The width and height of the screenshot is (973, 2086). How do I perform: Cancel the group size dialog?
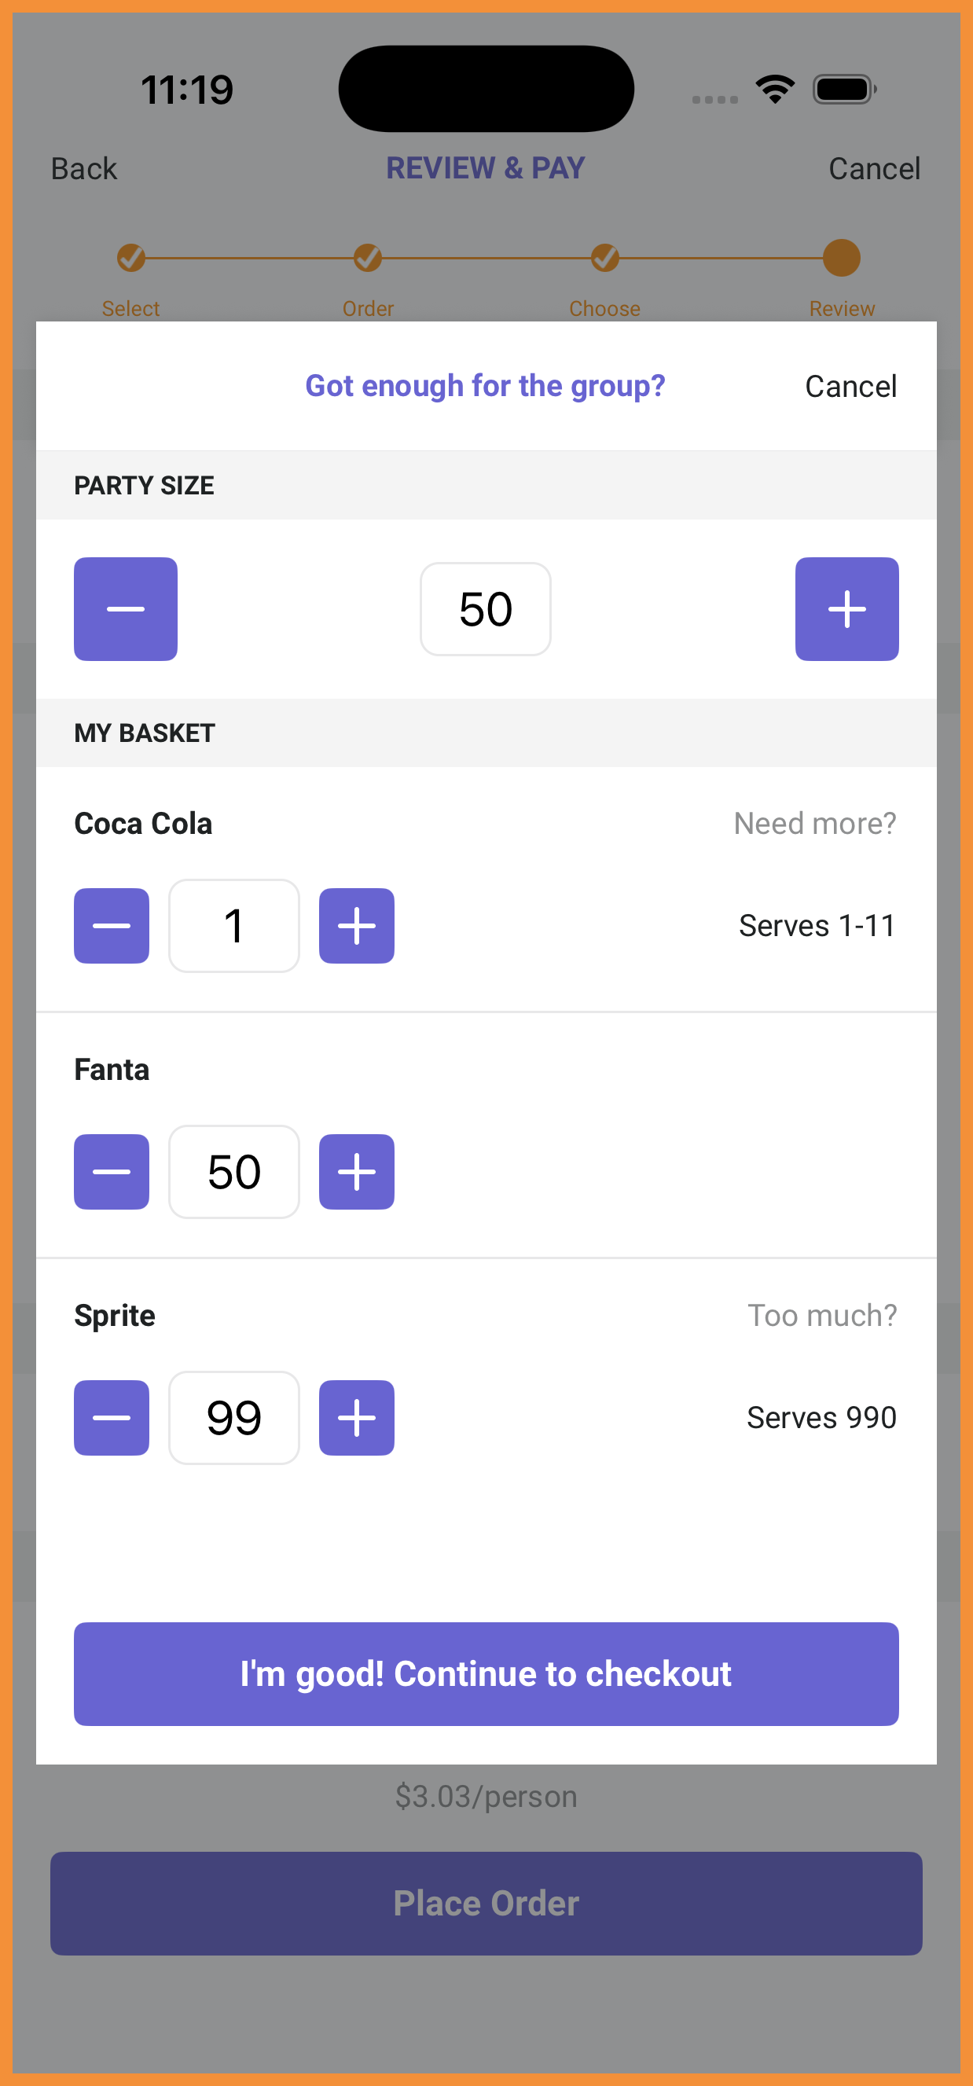850,386
